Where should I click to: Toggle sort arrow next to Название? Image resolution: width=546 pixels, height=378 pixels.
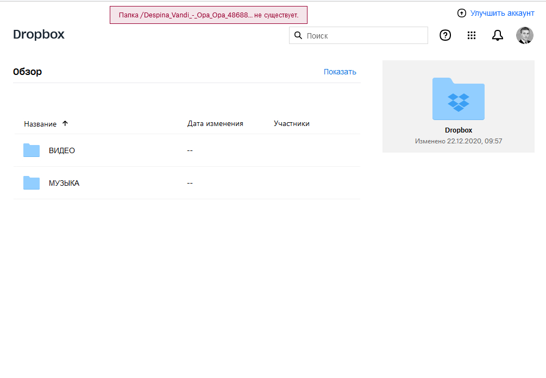[x=65, y=123]
